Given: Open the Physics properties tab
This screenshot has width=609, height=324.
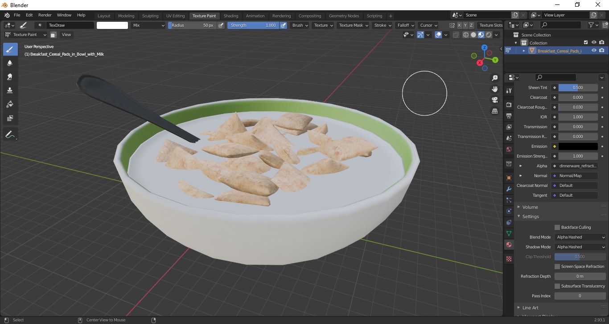Looking at the screenshot, I should click(509, 211).
